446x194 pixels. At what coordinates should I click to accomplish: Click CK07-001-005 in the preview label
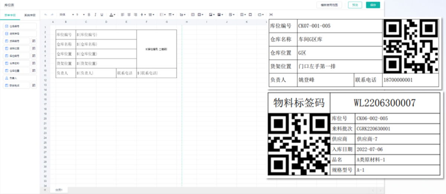coord(314,26)
